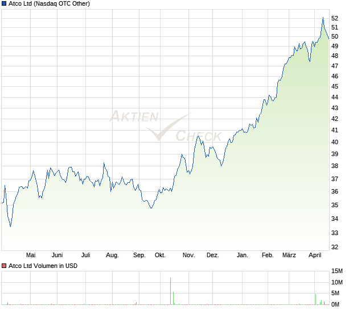Image resolution: width=353 pixels, height=310 pixels.
Task: Click the red volume legend square
Action: coord(4,266)
